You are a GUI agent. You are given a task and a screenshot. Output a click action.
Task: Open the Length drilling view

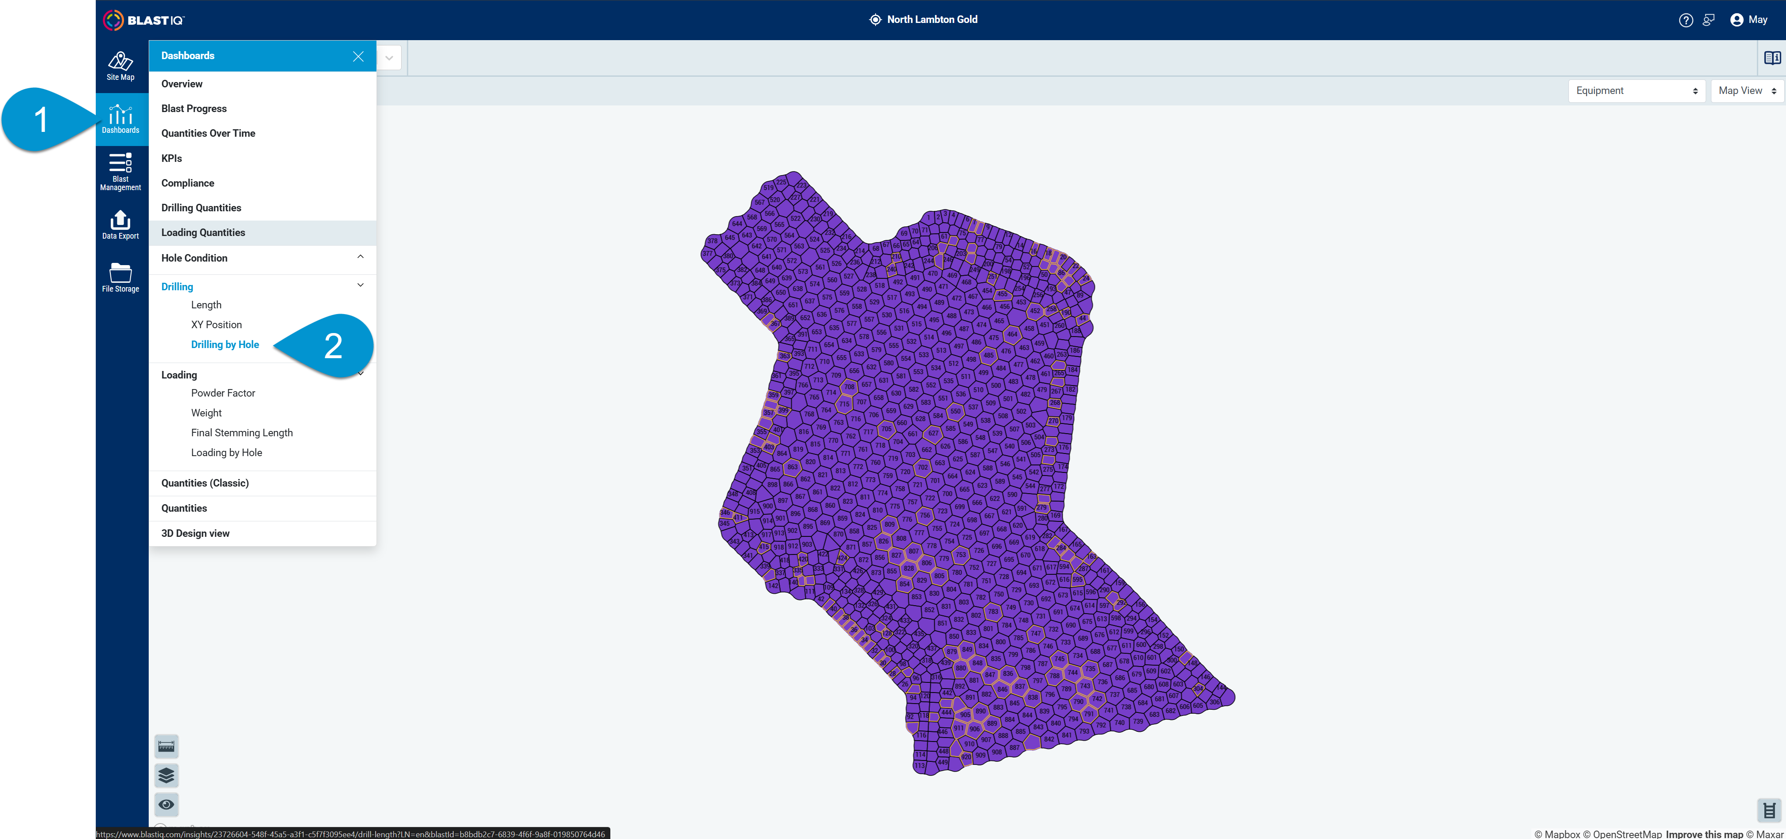pos(207,305)
